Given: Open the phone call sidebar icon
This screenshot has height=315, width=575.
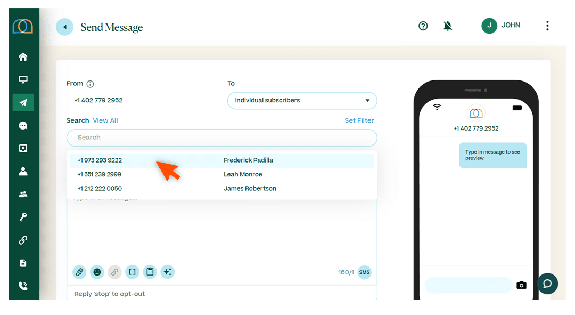Looking at the screenshot, I should coord(23,286).
